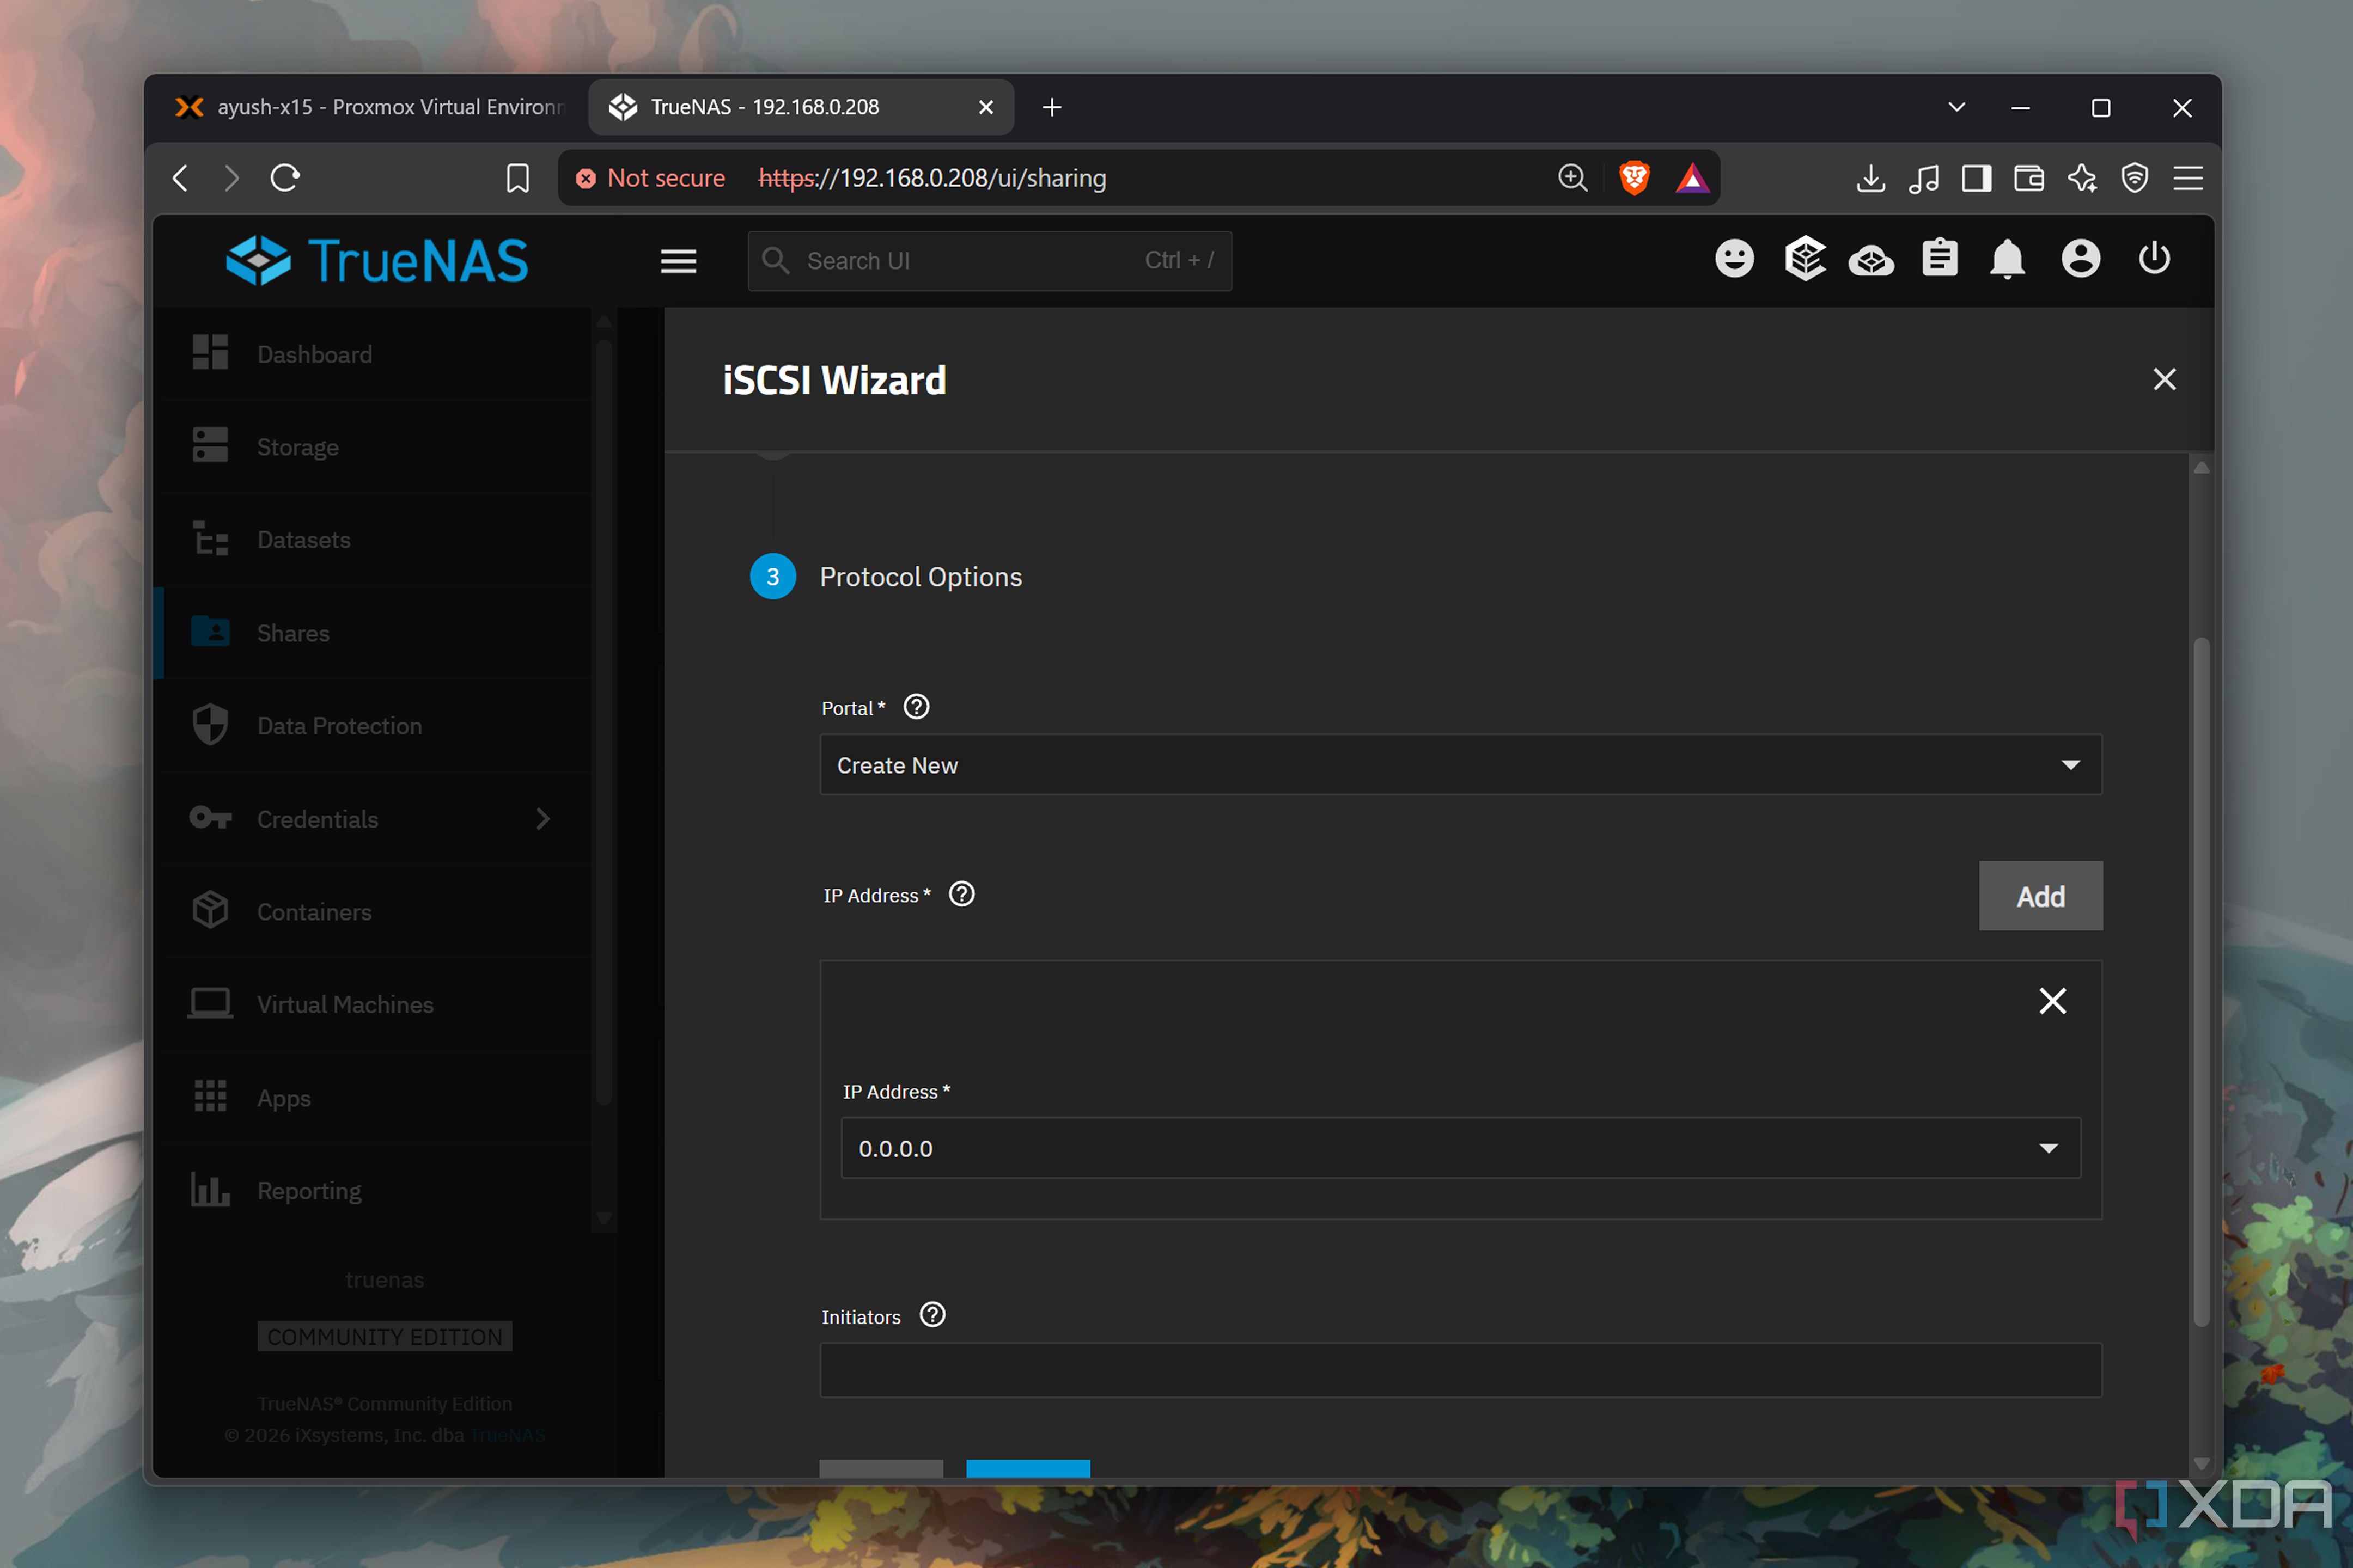Image resolution: width=2353 pixels, height=1568 pixels.
Task: Open the alerts bell icon
Action: (2007, 259)
